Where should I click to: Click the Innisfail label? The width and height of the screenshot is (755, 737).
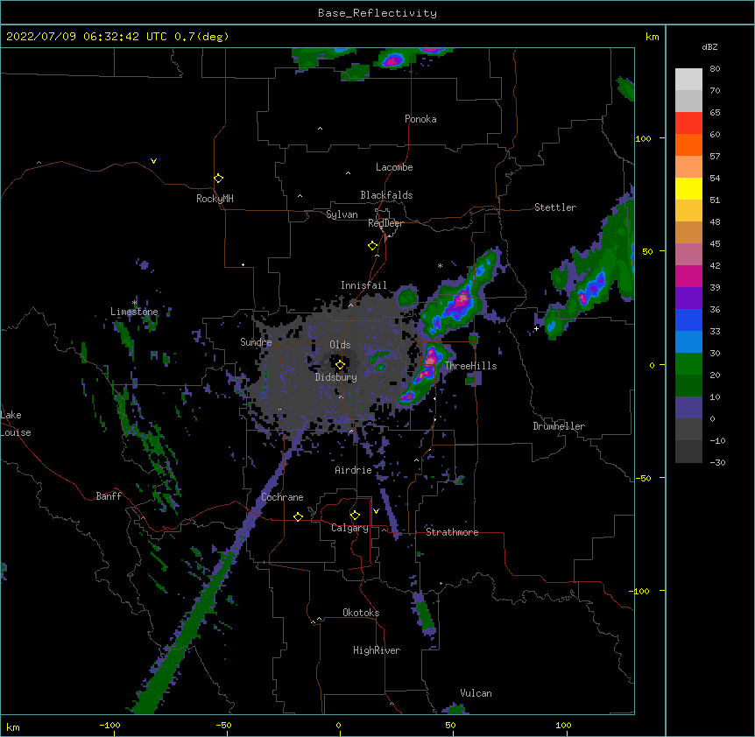point(363,285)
